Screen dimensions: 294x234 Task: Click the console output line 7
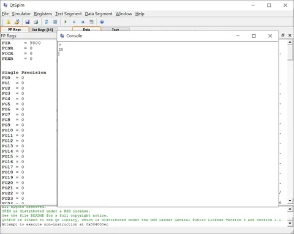(60, 45)
